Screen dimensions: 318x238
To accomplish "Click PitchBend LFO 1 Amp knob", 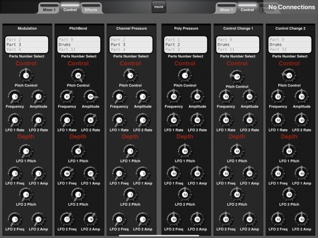I will tap(91, 173).
